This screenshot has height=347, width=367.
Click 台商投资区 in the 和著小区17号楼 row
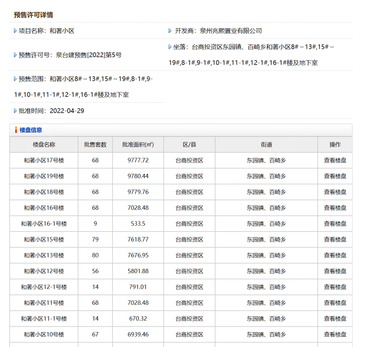189,160
